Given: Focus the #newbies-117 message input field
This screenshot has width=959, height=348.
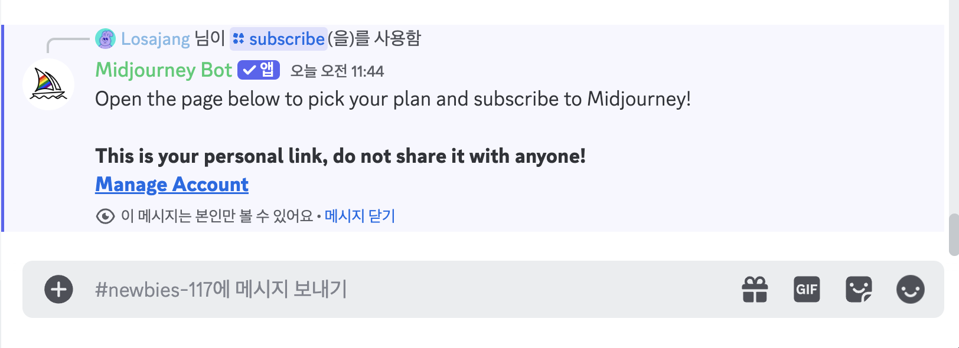Looking at the screenshot, I should [402, 290].
